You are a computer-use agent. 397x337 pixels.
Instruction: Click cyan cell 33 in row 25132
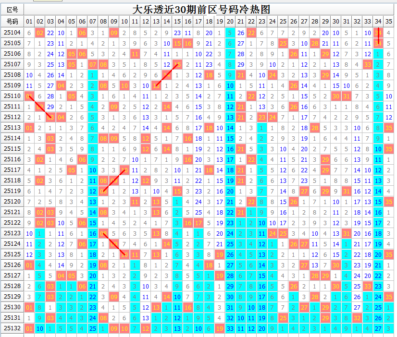tap(230, 329)
